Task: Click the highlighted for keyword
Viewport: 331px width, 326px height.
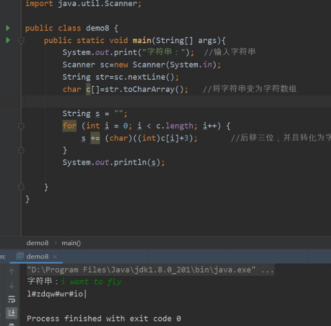Action: [x=70, y=126]
